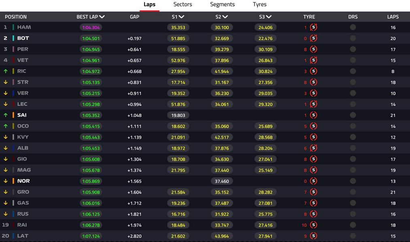Click STR's soft tyre icon

(x=313, y=82)
